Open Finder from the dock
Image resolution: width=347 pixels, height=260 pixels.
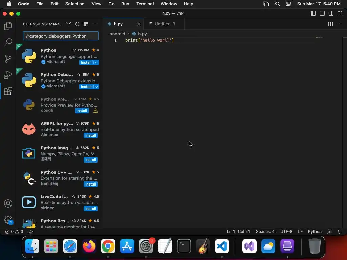coord(32,246)
